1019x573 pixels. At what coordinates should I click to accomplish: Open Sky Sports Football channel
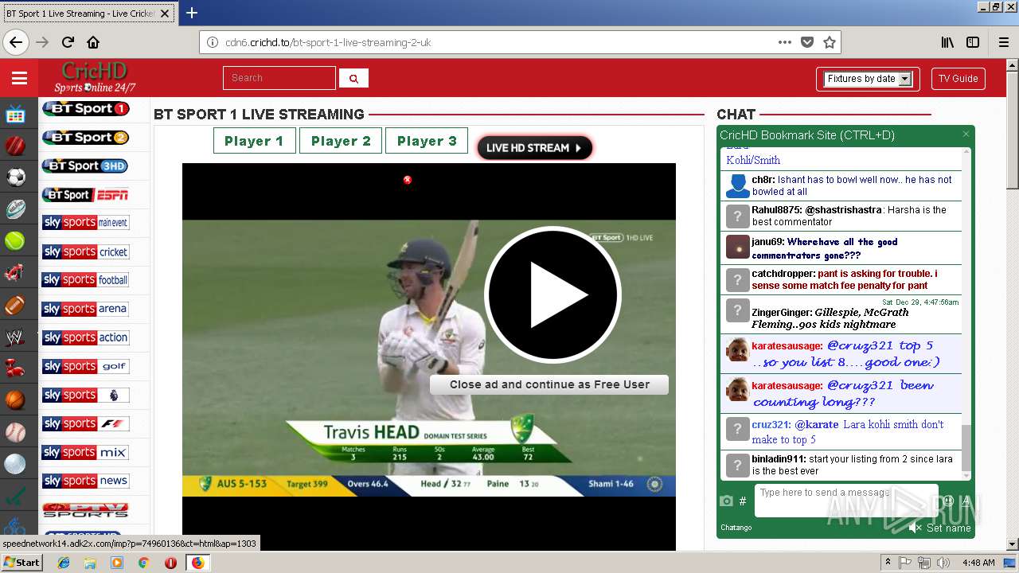(85, 280)
